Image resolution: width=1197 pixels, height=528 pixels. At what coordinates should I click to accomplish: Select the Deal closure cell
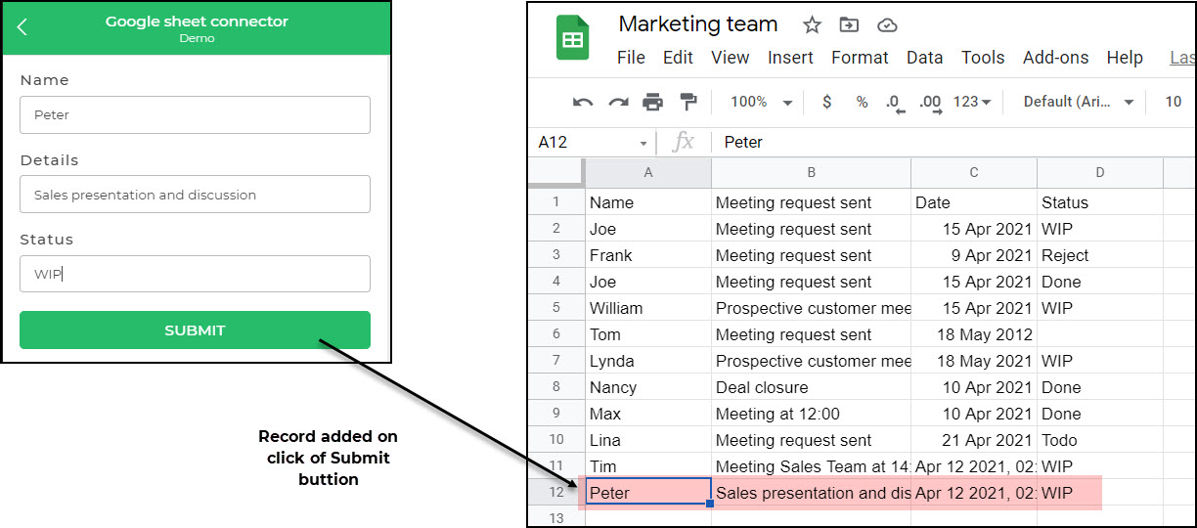(811, 387)
